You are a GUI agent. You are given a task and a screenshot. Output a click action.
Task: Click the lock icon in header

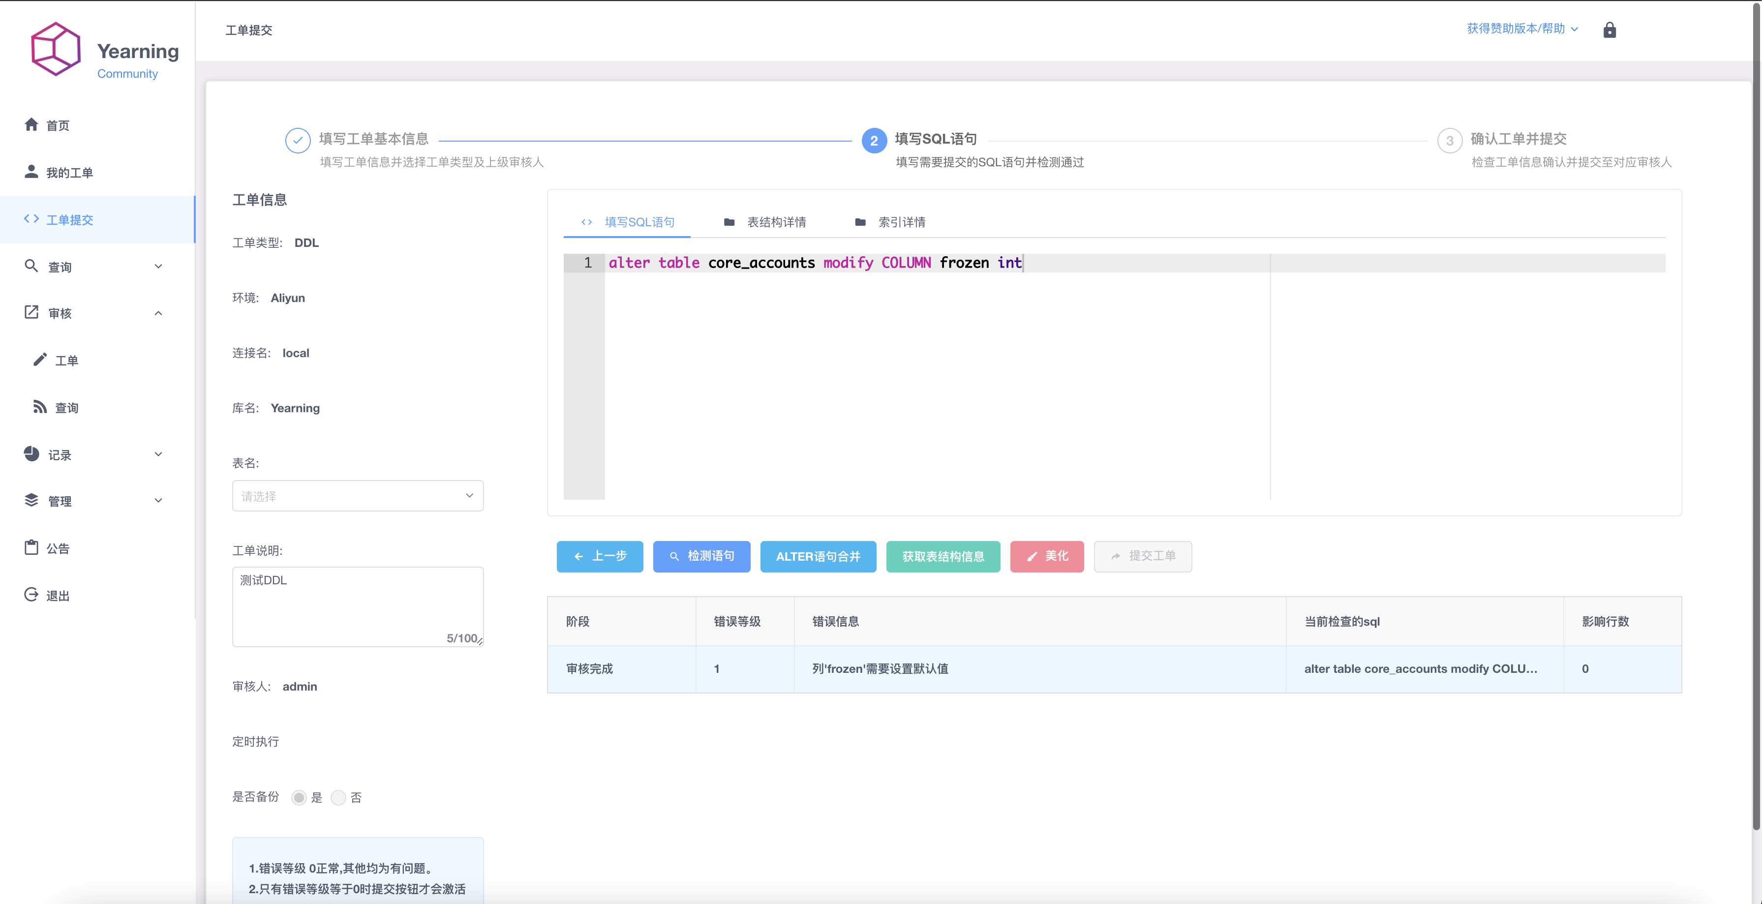pos(1609,30)
